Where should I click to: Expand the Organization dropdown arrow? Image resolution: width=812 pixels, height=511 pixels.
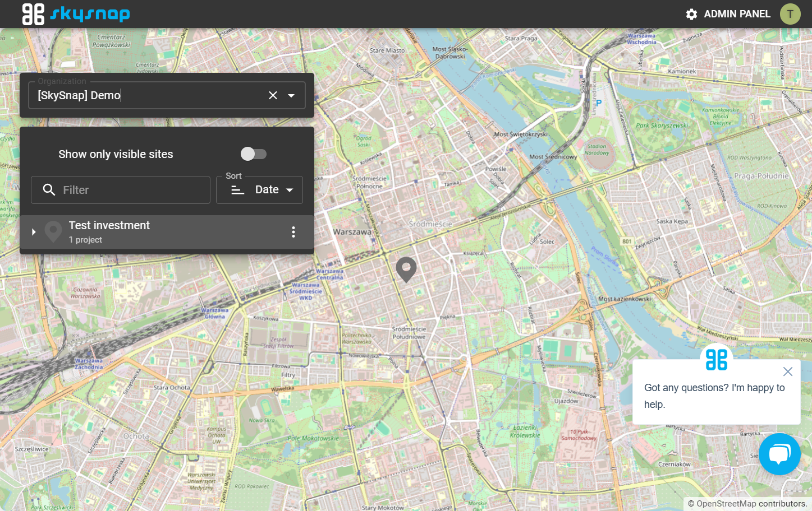291,95
